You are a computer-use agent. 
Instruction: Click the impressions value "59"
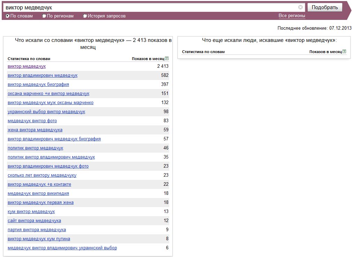pos(166,130)
